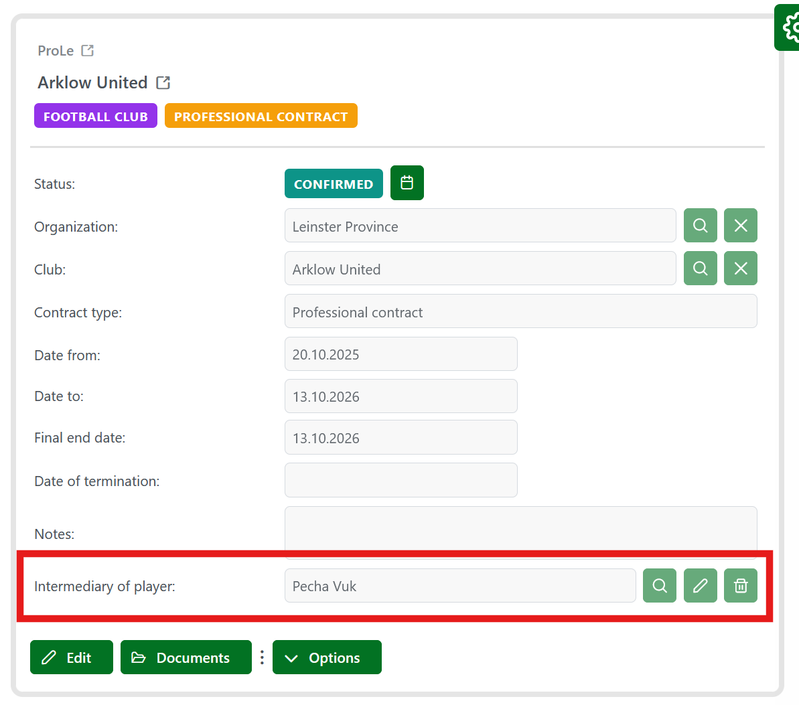
Task: Search for an organization using magnifier icon
Action: point(700,226)
